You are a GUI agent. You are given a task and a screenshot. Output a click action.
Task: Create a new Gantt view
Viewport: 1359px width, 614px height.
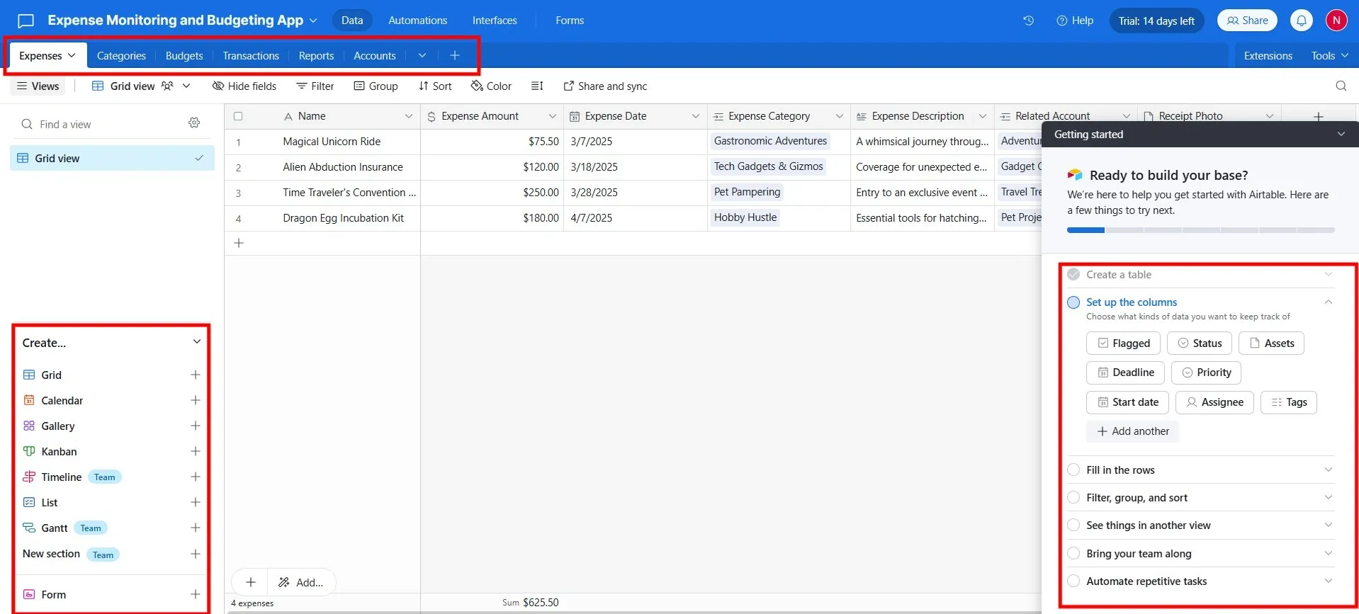pos(195,528)
